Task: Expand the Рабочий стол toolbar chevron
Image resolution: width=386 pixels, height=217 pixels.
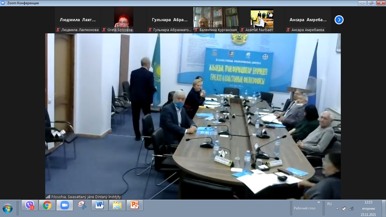Action: [319, 202]
